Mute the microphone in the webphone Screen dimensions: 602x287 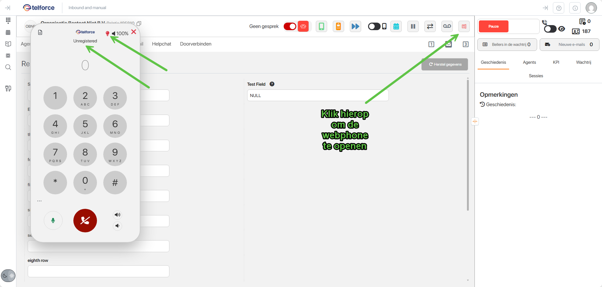53,220
